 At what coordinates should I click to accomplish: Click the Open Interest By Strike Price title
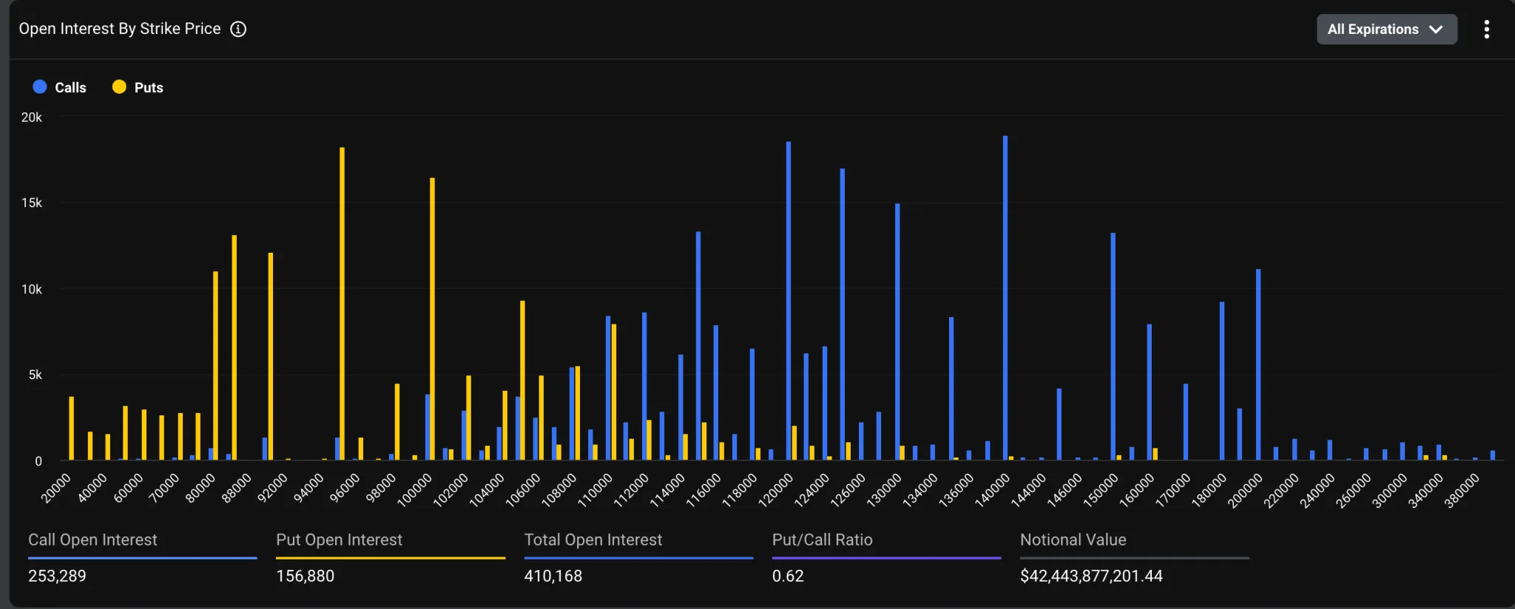pyautogui.click(x=120, y=29)
